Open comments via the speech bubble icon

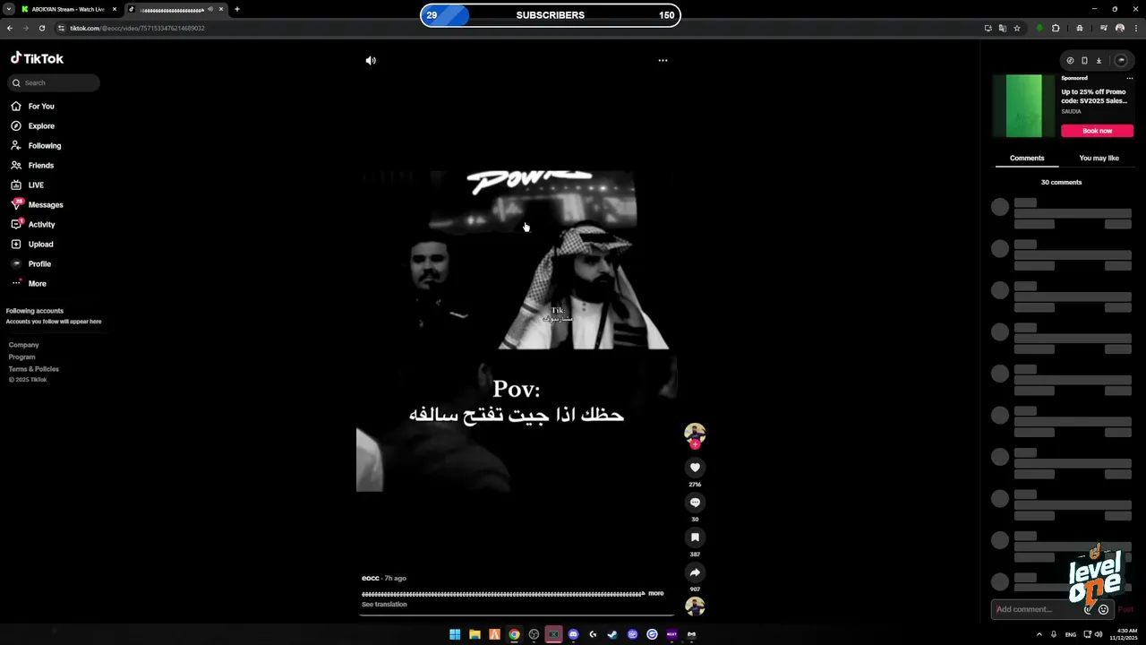click(x=695, y=503)
